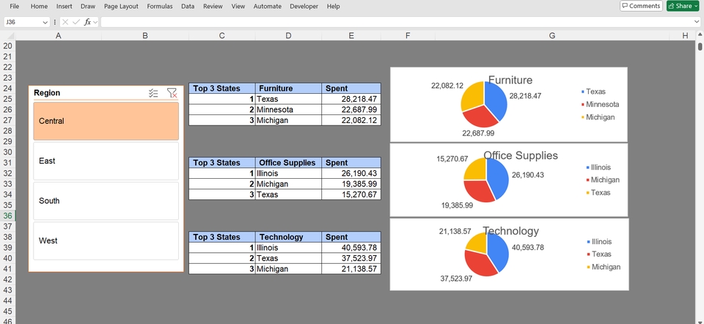
Task: Select the Furniture header cell
Action: pyautogui.click(x=288, y=89)
